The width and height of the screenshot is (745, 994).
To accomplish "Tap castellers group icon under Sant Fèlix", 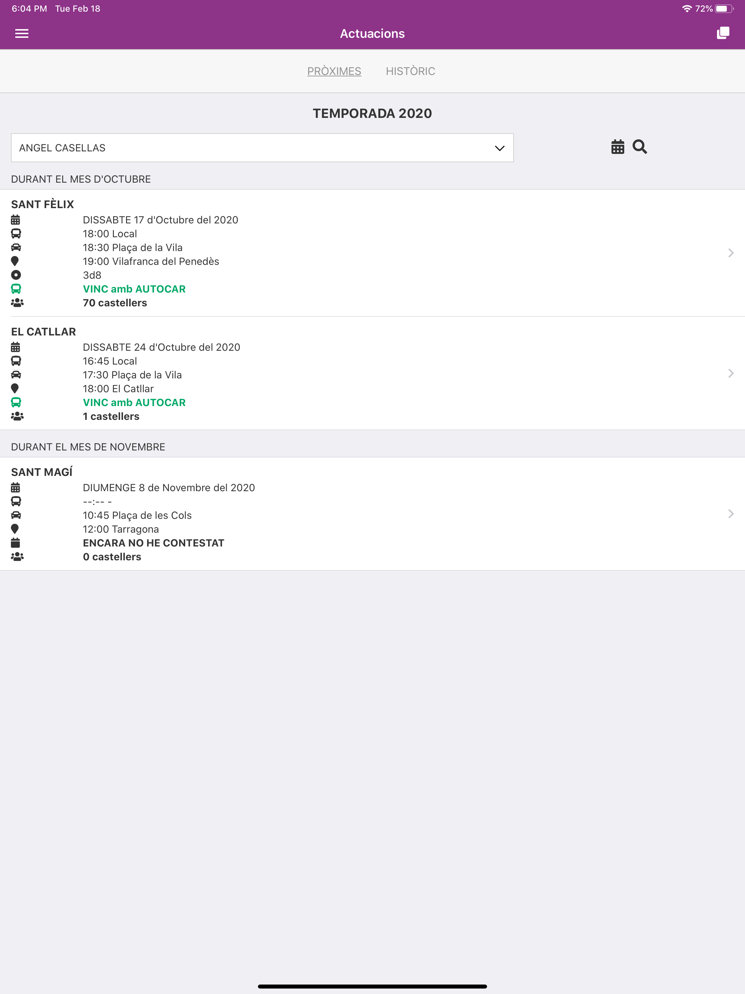I will [x=17, y=303].
